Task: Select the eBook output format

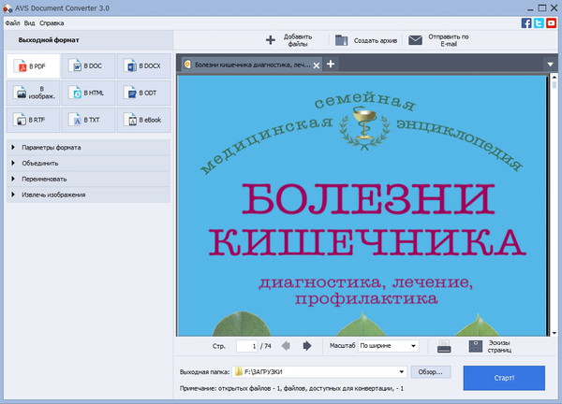Action: (143, 120)
